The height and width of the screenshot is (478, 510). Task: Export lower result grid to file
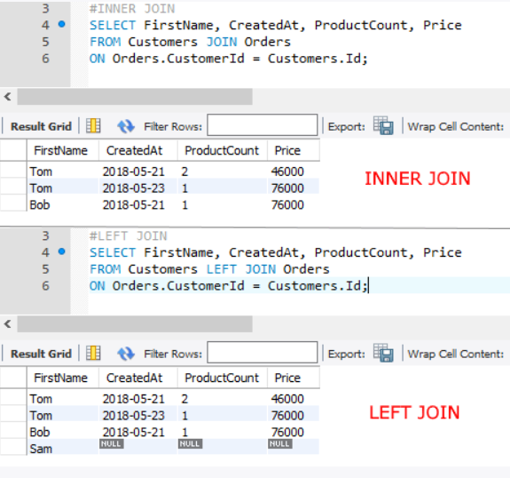[x=383, y=353]
